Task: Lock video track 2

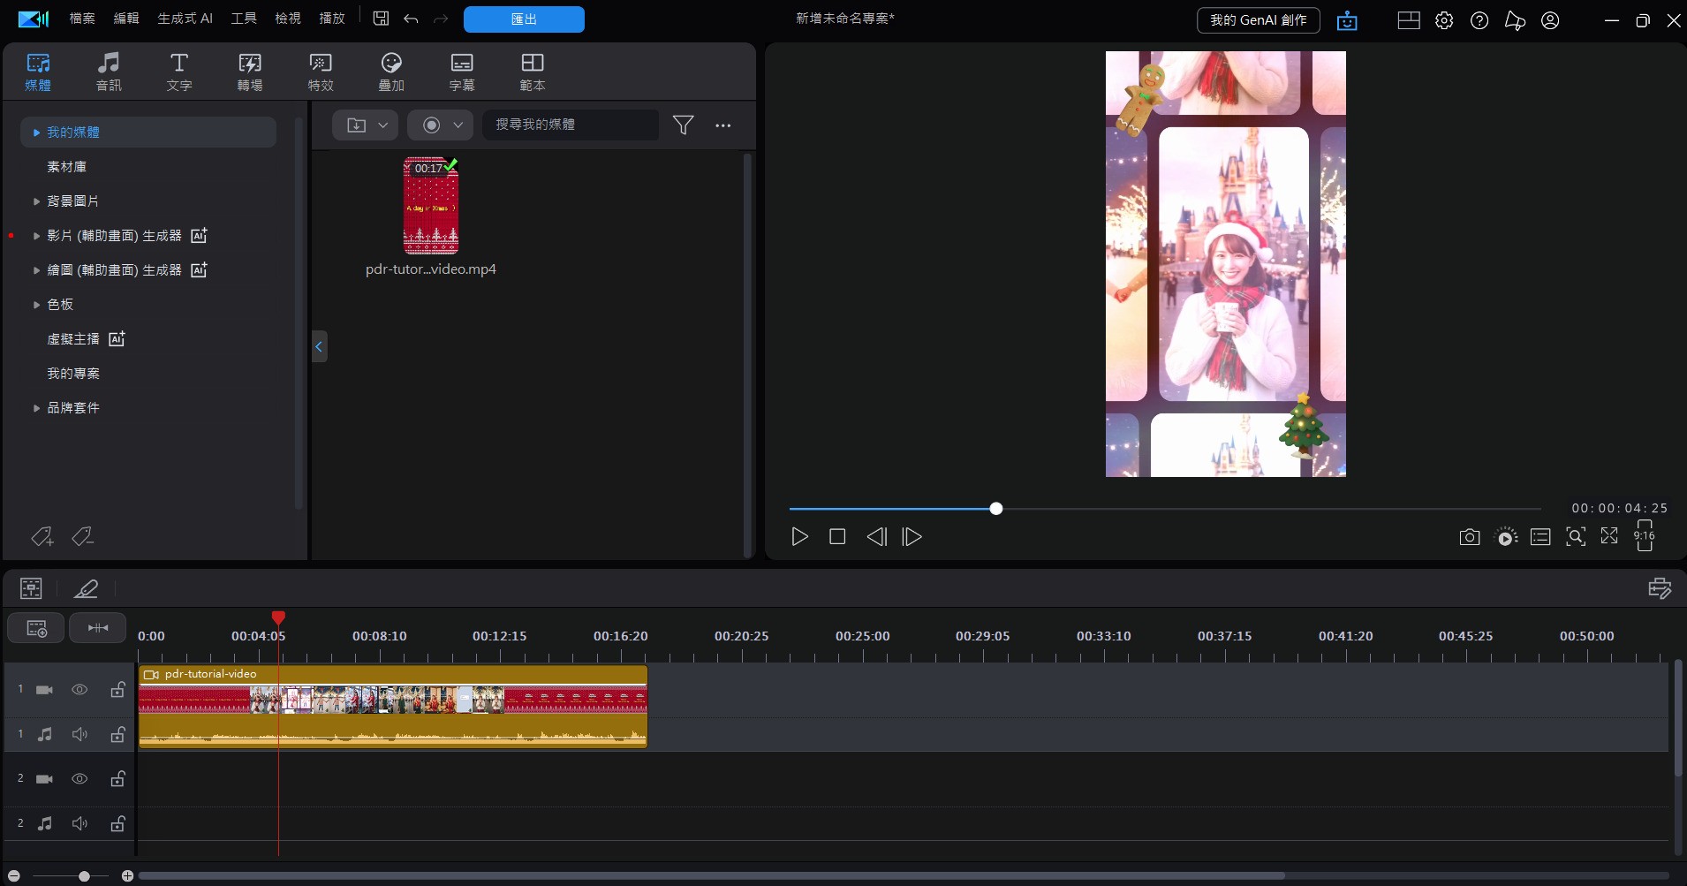Action: (x=117, y=779)
